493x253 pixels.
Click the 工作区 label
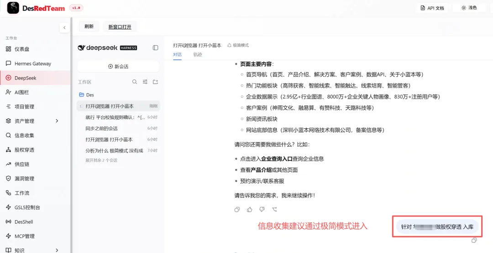(84, 82)
